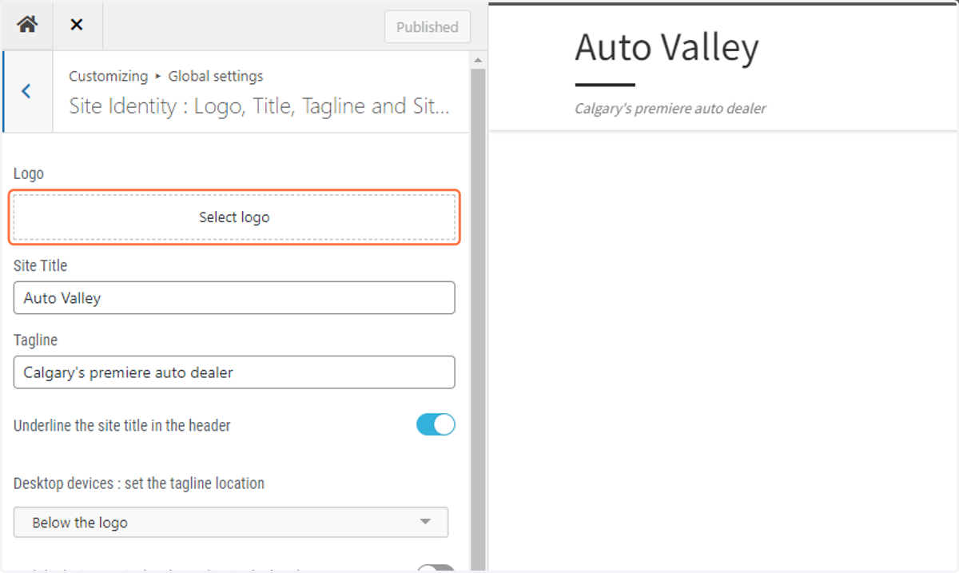Click the preview tagline "Calgary's premiere auto dealer"
Image resolution: width=959 pixels, height=573 pixels.
670,109
